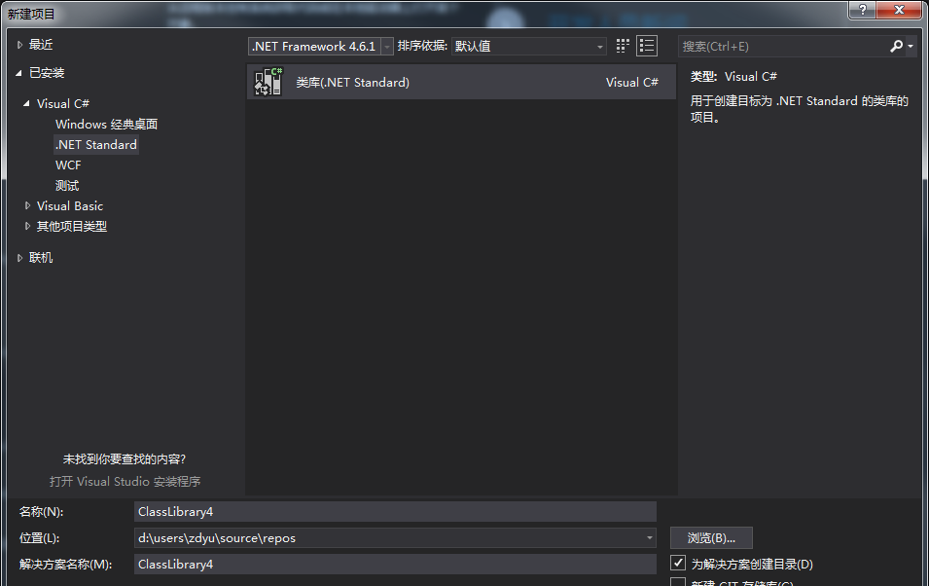Click the class library template icon

[x=268, y=82]
